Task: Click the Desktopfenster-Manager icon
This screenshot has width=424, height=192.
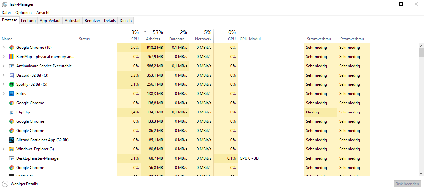Action: [12, 158]
